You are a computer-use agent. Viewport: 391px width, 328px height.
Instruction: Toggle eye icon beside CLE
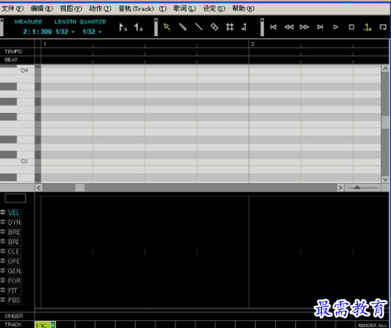pyautogui.click(x=3, y=251)
